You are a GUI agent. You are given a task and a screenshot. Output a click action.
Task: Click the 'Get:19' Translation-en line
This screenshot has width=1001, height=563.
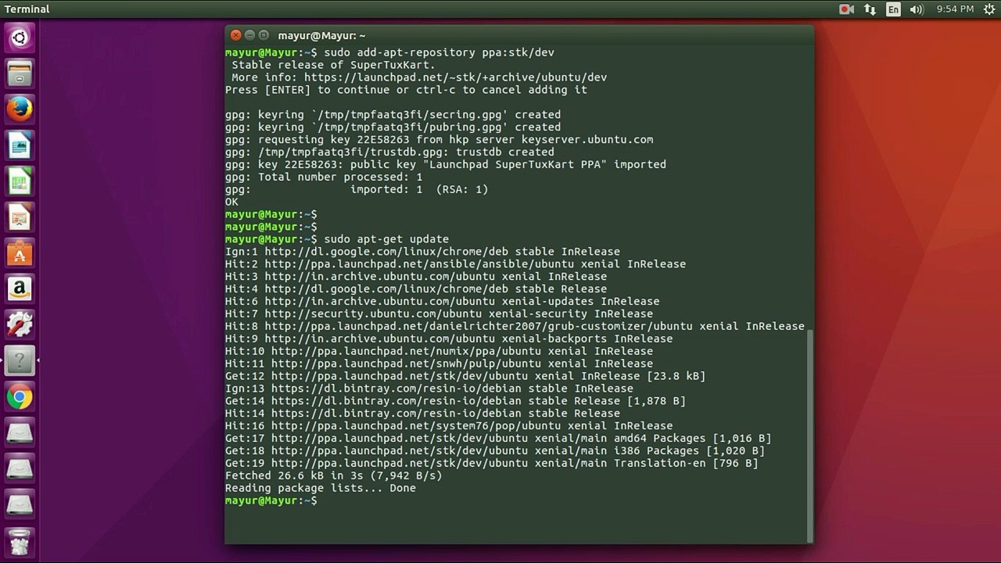point(491,464)
